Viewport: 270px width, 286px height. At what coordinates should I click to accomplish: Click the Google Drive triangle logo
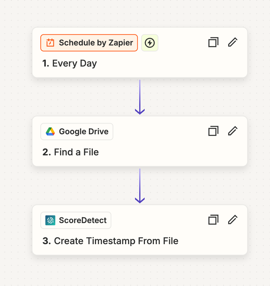click(x=50, y=132)
